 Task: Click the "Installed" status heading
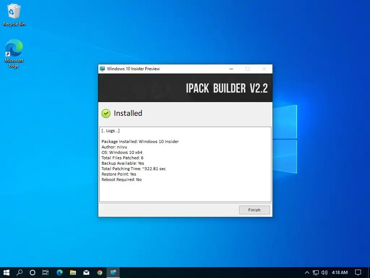coord(128,113)
